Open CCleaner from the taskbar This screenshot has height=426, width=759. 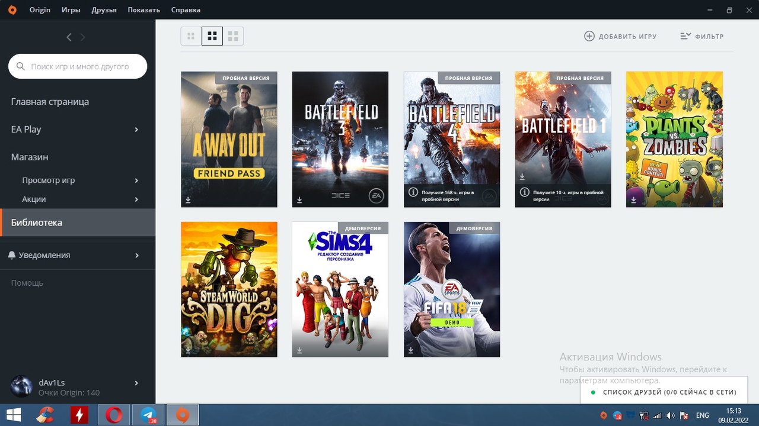click(x=44, y=415)
